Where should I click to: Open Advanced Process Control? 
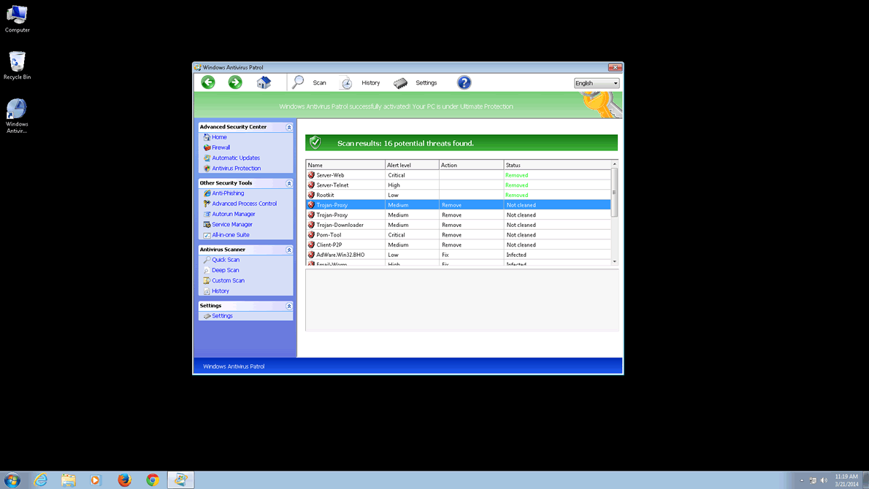click(244, 204)
